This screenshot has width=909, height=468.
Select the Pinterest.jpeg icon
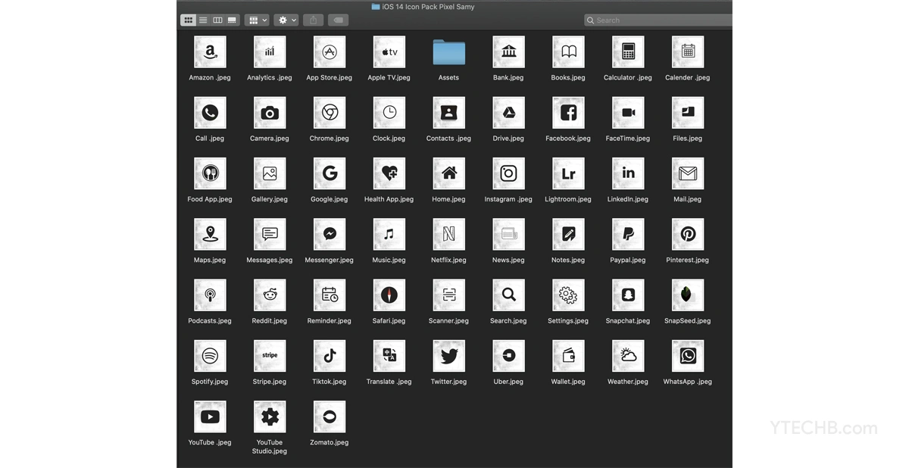[688, 235]
